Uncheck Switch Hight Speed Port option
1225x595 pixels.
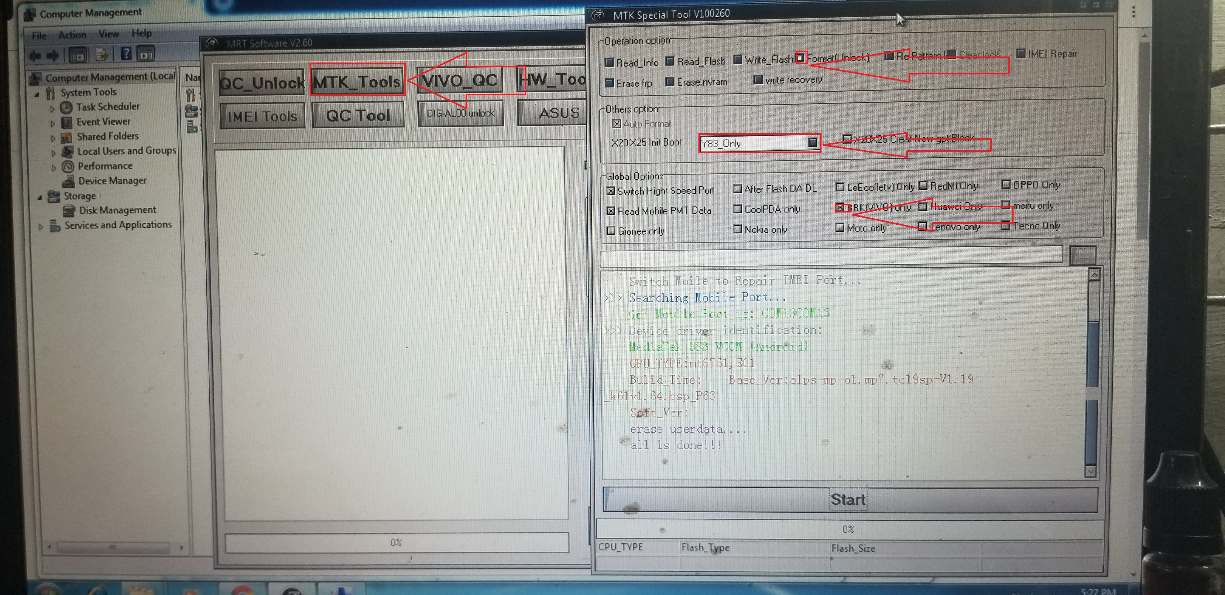click(611, 191)
